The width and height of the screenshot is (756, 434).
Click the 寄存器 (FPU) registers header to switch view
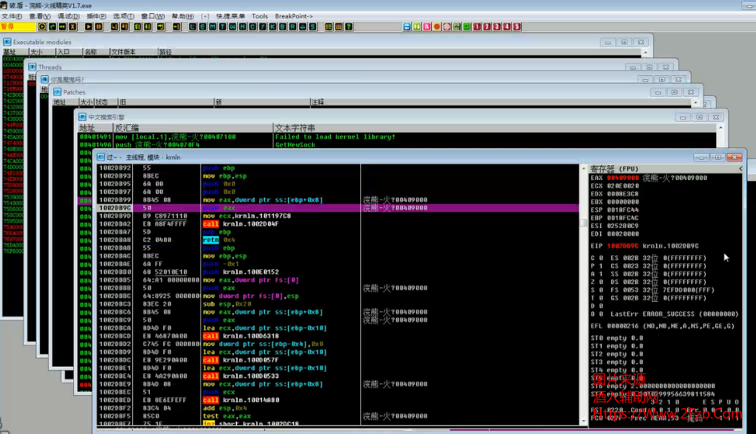[614, 169]
